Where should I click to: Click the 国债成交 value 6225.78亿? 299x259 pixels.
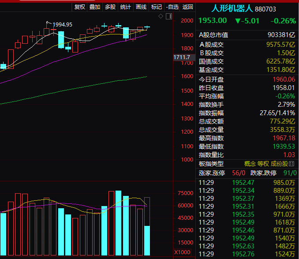pos(280,61)
